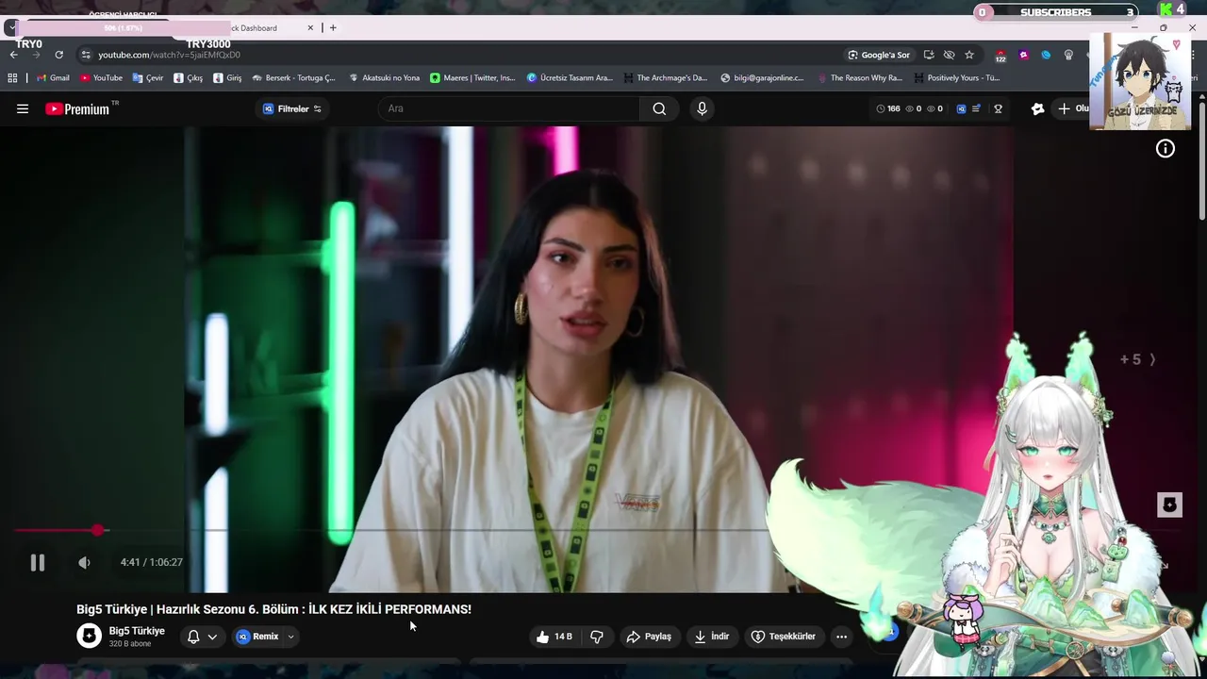Open The Reason Why Ra... bookmark

coord(860,78)
